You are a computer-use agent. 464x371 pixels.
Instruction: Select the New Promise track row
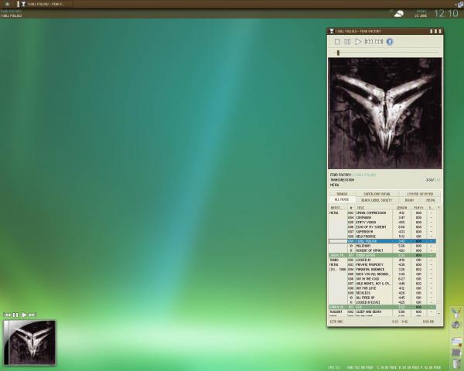pyautogui.click(x=382, y=237)
